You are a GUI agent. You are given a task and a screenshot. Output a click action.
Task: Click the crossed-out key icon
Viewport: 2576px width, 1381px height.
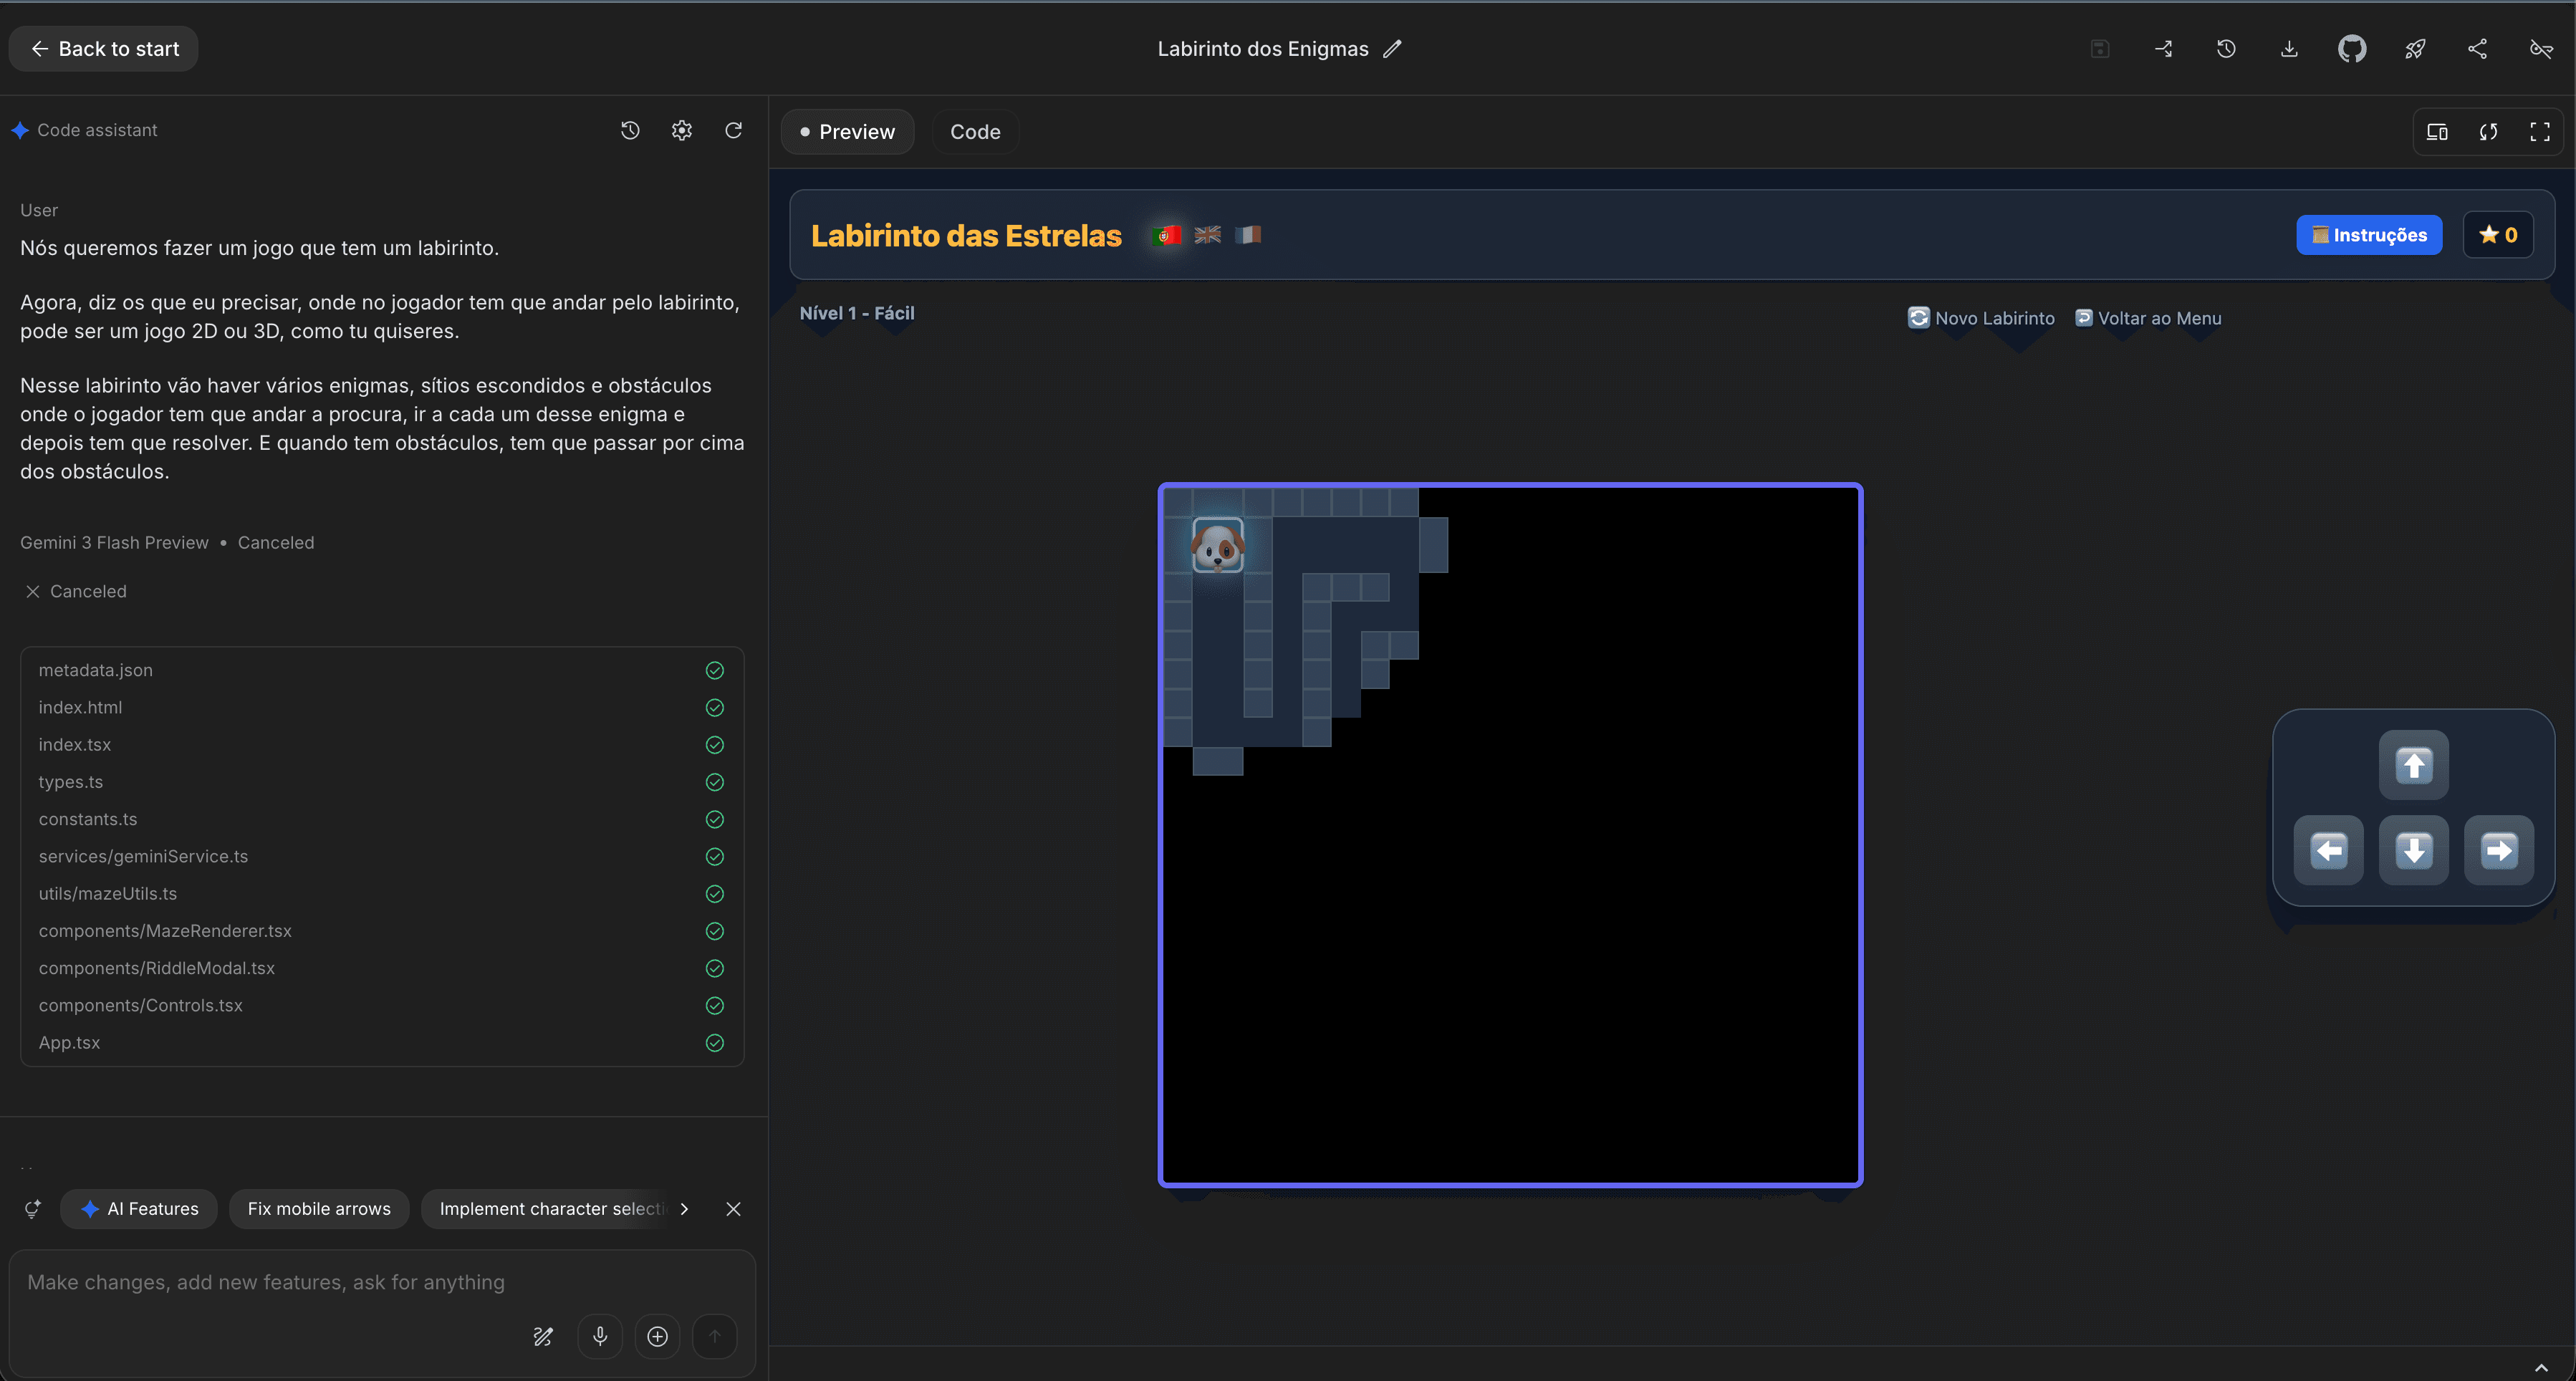pyautogui.click(x=2541, y=48)
